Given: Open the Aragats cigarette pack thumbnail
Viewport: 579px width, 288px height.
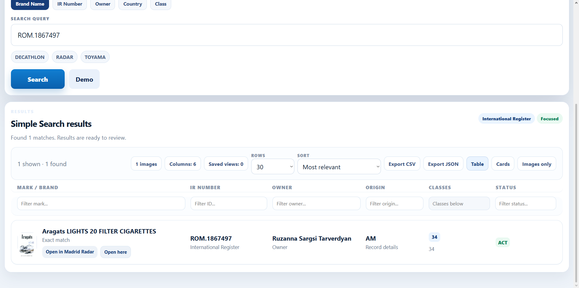Looking at the screenshot, I should [27, 245].
